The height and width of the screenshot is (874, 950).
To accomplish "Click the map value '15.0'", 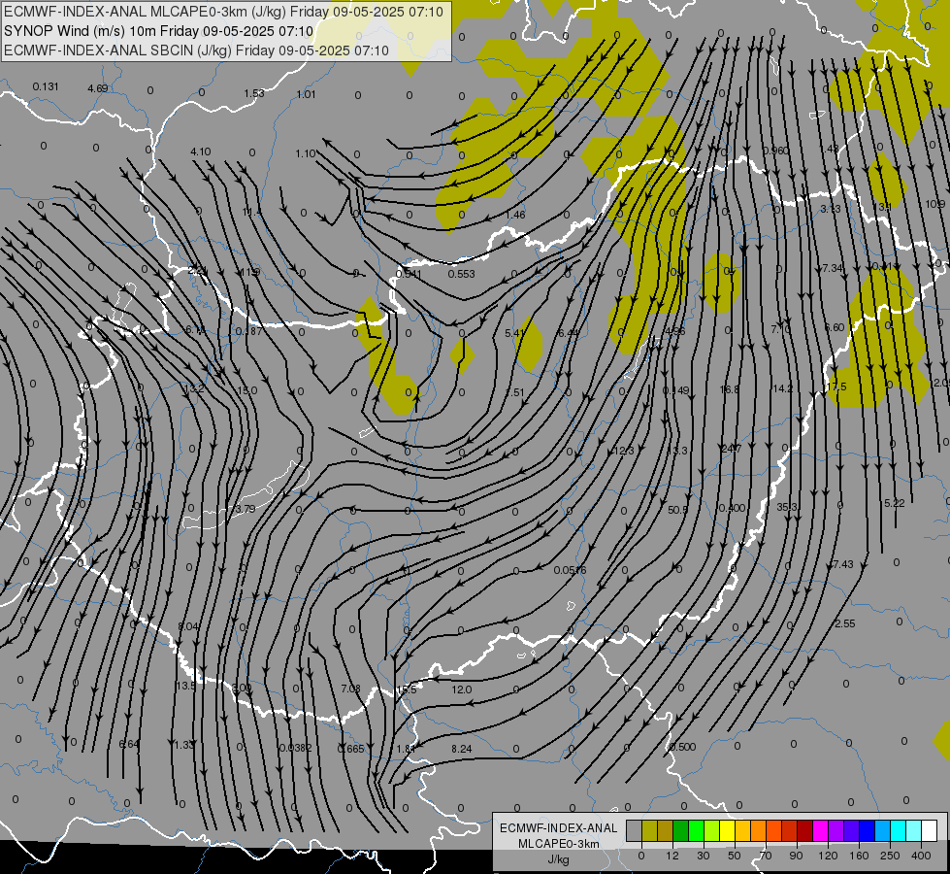I will (247, 390).
